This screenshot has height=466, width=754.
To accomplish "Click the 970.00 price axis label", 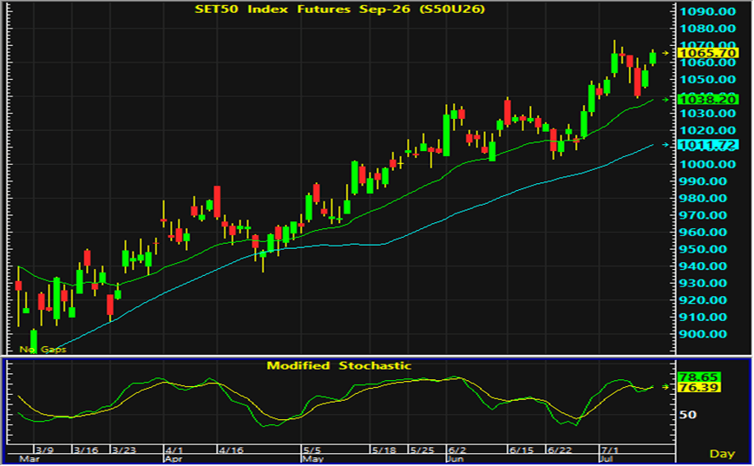I will [703, 215].
